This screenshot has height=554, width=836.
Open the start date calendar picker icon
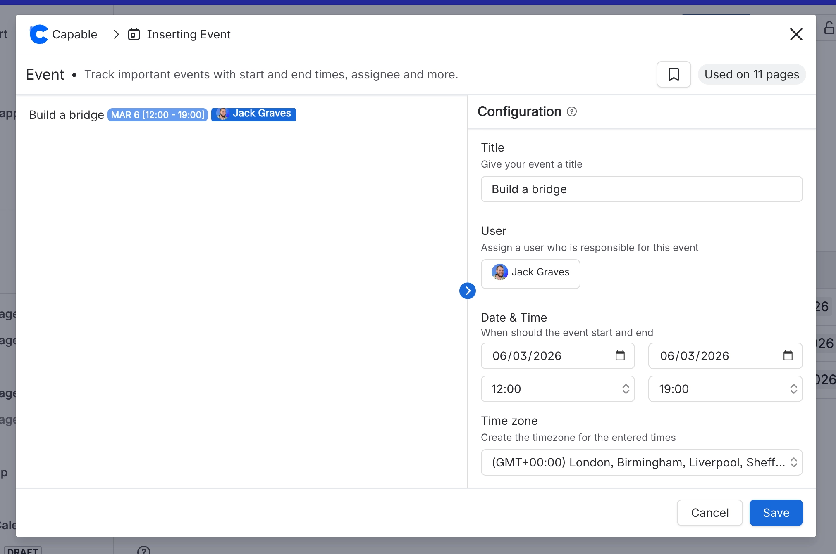620,355
